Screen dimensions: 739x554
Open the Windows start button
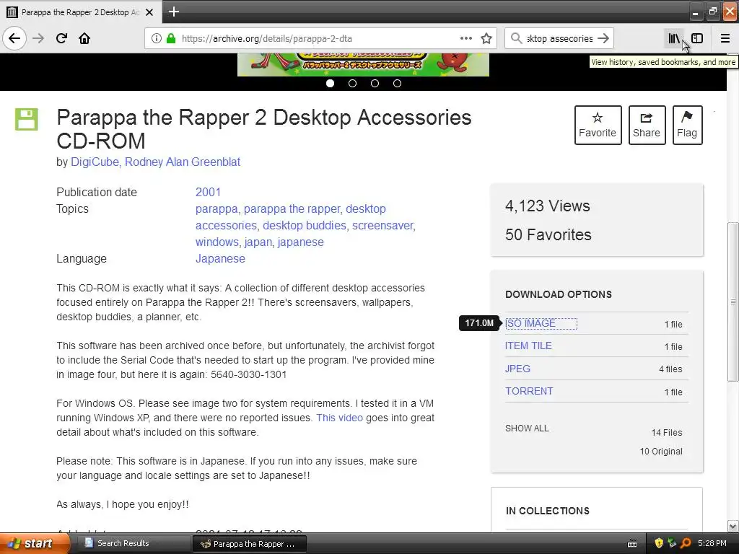tap(35, 544)
